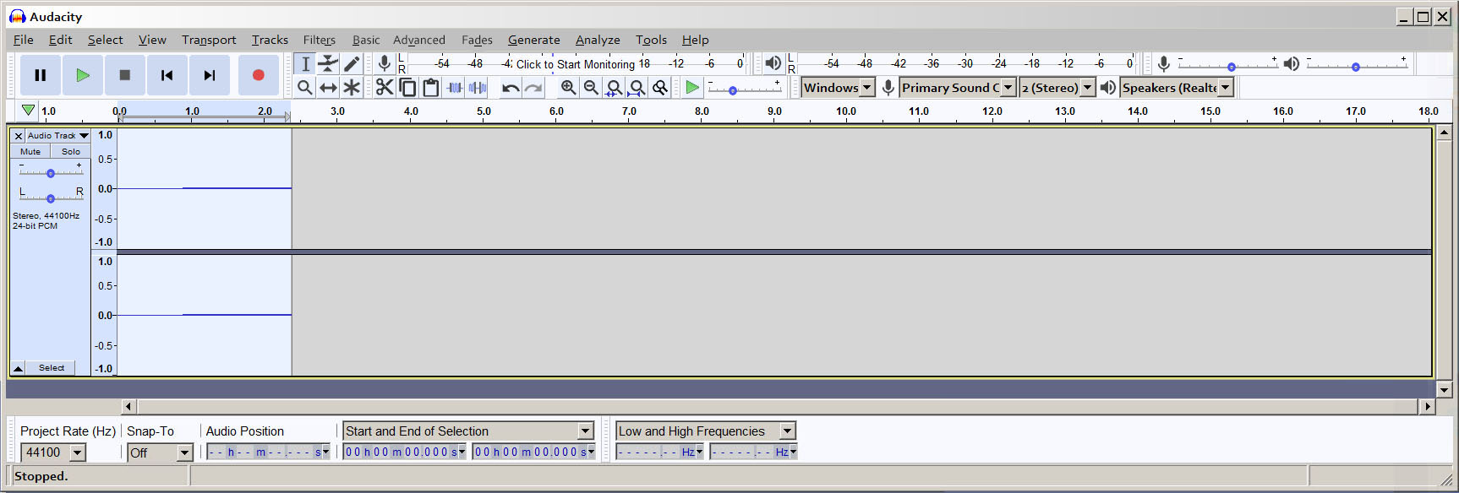This screenshot has height=493, width=1459.
Task: Toggle Mute on the Audio Track
Action: (x=30, y=151)
